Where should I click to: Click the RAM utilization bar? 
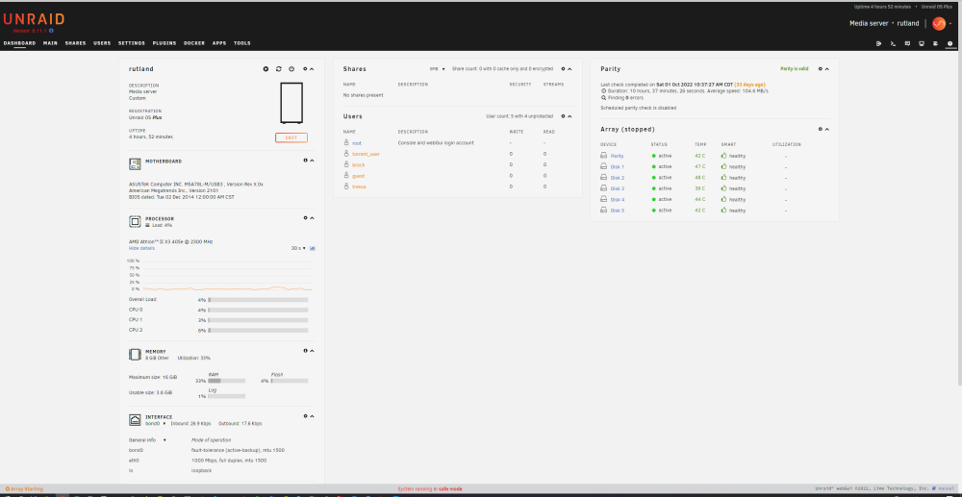coord(226,381)
